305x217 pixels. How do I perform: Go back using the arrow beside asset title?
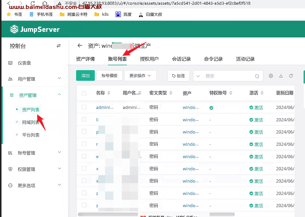tap(80, 45)
